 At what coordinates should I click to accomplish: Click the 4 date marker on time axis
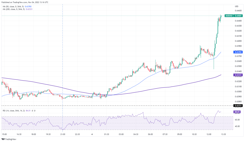pos(92,134)
